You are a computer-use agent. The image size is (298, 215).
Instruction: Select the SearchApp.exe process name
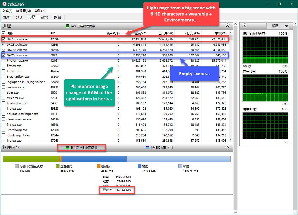pos(17,130)
